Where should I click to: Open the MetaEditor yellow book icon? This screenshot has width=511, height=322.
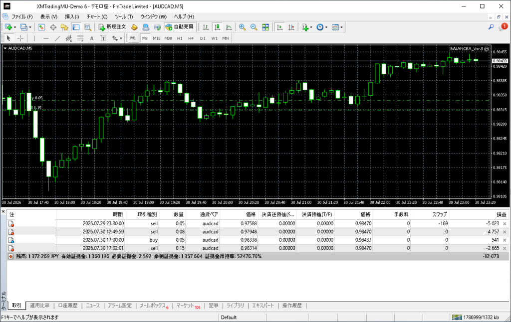tap(134, 27)
